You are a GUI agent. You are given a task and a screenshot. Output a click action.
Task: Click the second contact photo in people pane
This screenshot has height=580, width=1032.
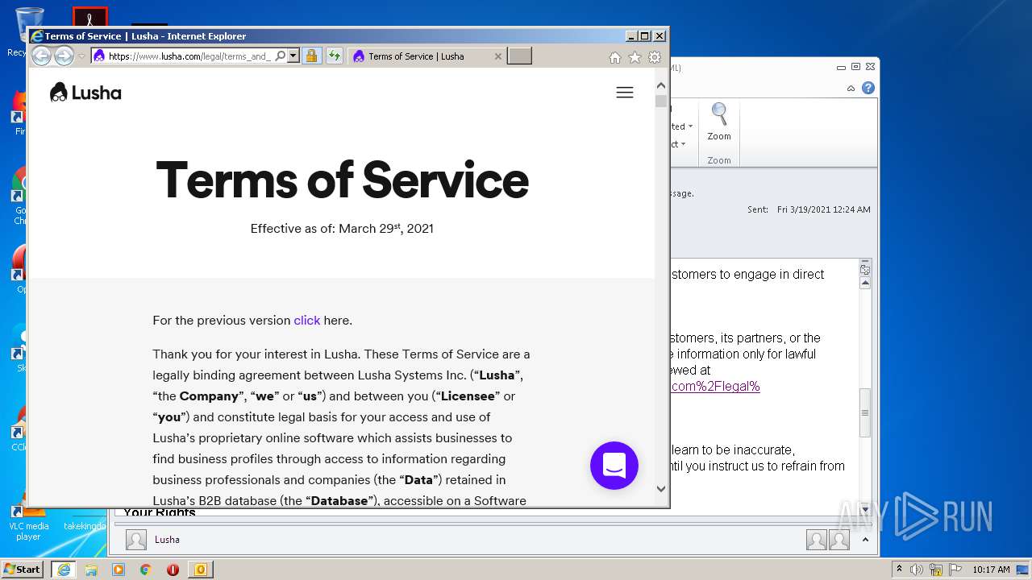click(839, 540)
